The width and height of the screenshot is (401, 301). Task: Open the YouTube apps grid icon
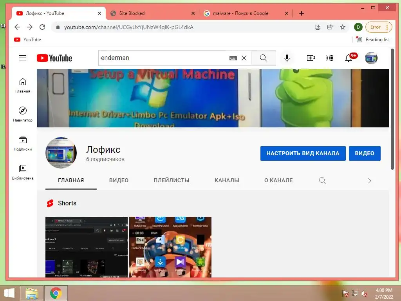coord(330,58)
